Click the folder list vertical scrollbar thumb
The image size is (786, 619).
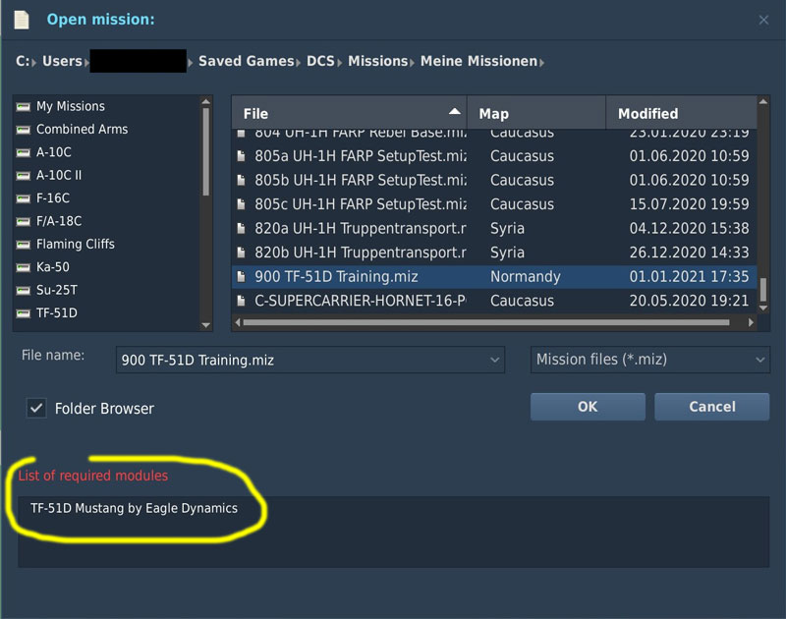[205, 151]
